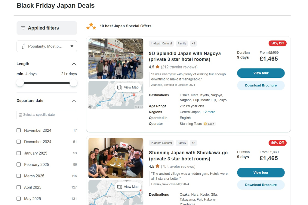
Task: Download Brochure for Shirakawa-go tour
Action: (260, 185)
